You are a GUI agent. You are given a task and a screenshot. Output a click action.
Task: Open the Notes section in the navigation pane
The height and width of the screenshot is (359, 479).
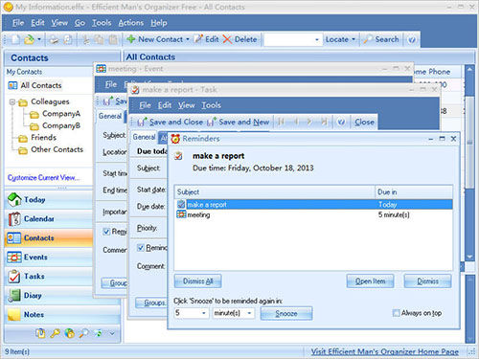[x=62, y=315]
